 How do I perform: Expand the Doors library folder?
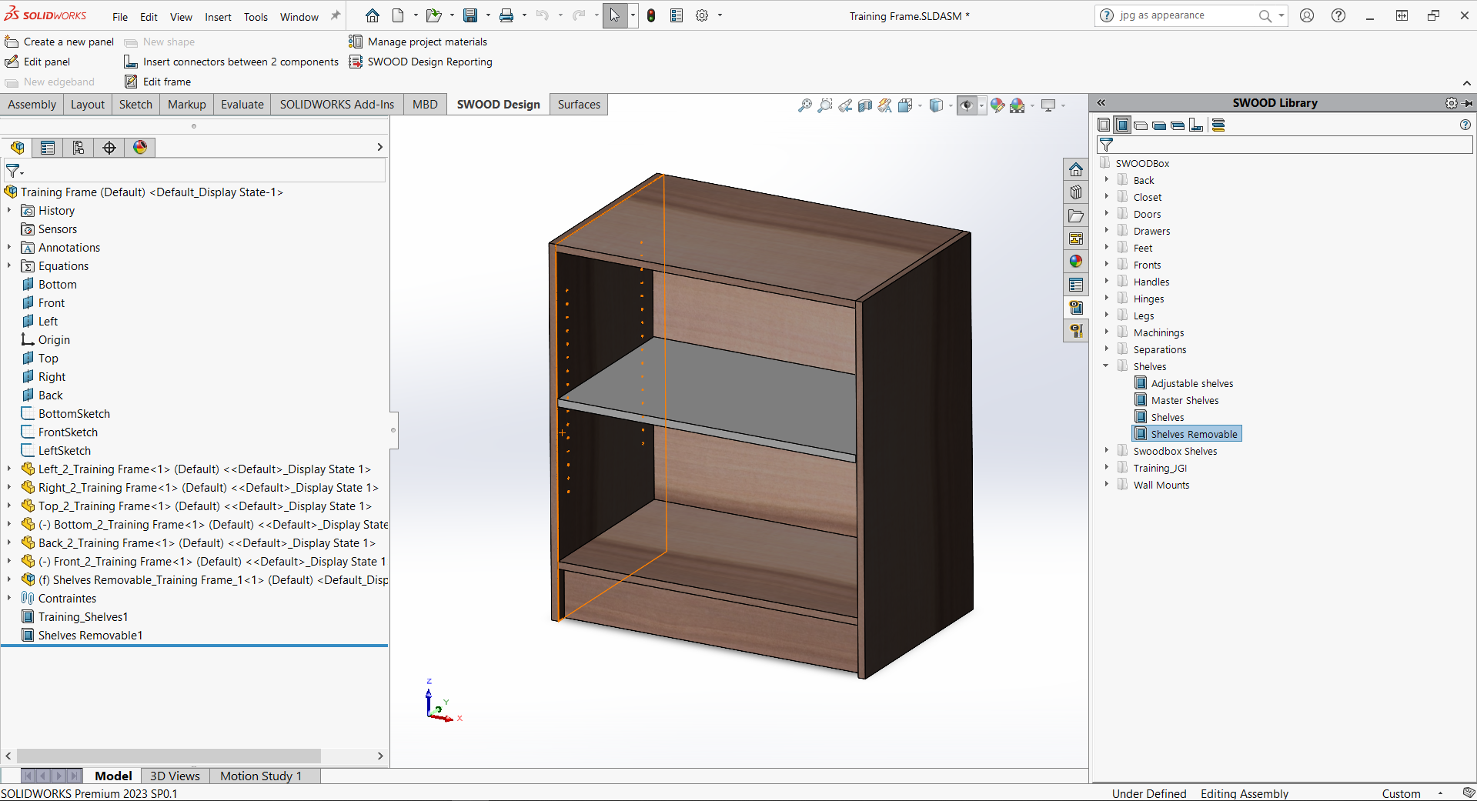tap(1106, 214)
